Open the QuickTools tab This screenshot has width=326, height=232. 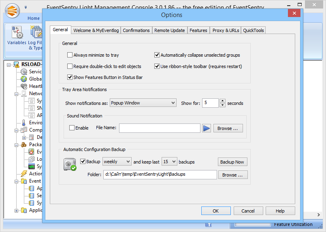click(253, 30)
